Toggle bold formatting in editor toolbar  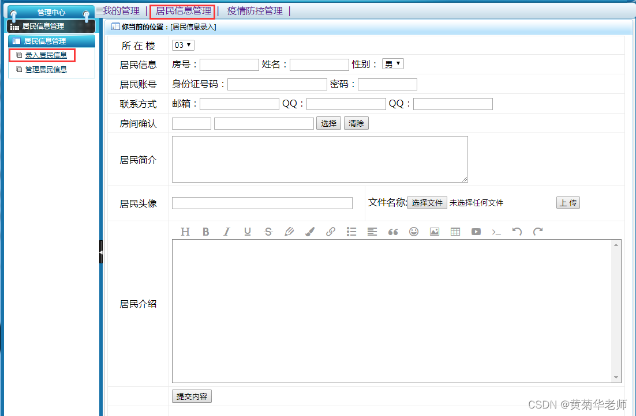point(205,232)
